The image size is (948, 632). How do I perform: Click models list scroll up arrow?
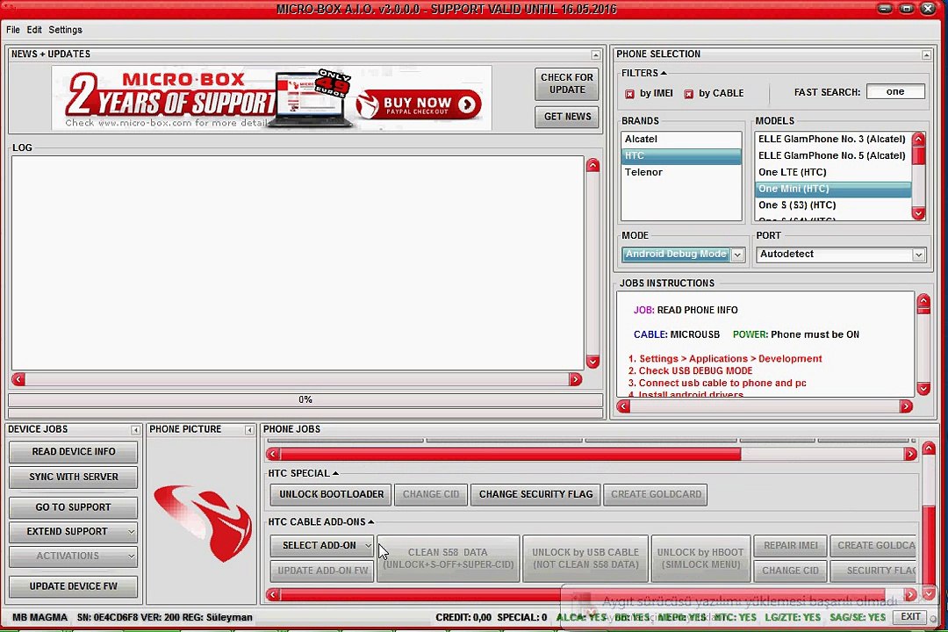pos(918,139)
